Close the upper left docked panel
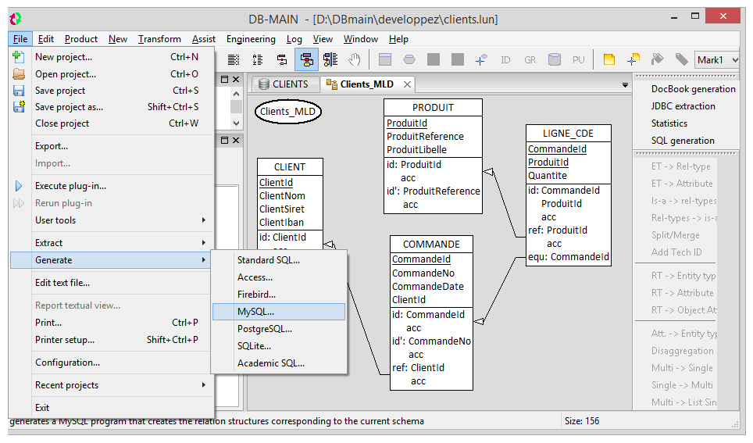753x443 pixels. point(236,79)
